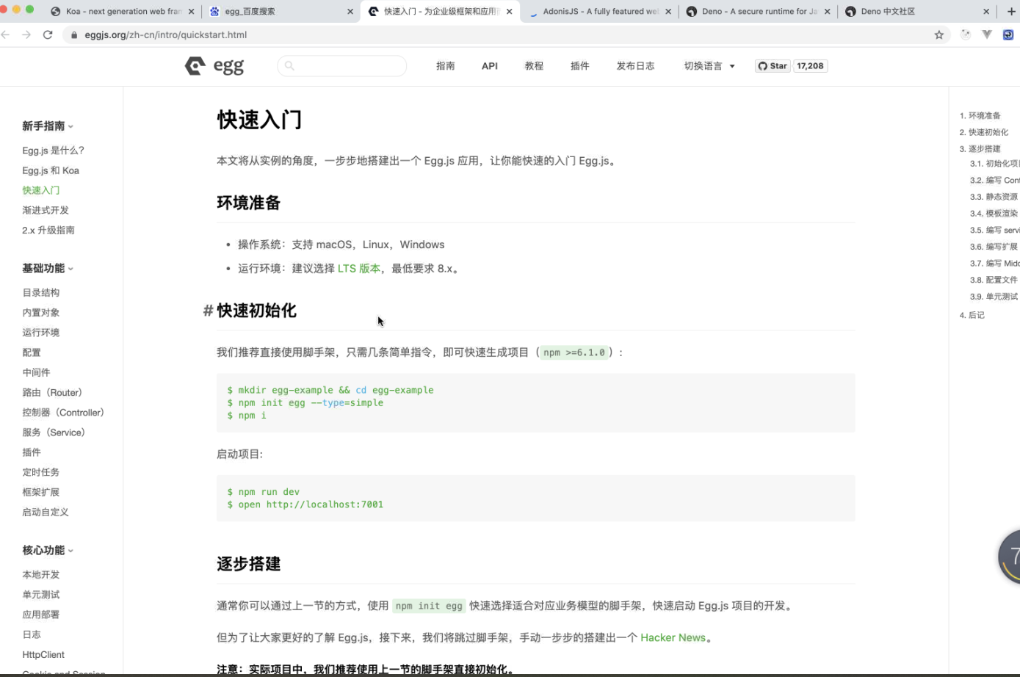
Task: Close the egg_百度搜索 tab
Action: pos(350,12)
